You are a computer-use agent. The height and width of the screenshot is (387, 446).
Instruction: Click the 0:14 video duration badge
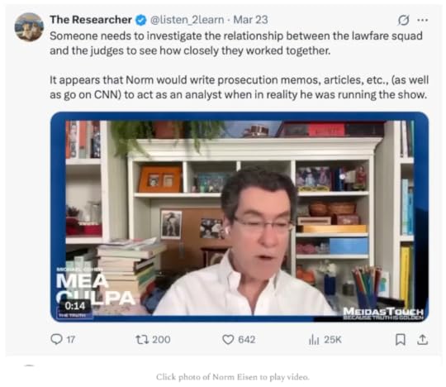pos(75,306)
